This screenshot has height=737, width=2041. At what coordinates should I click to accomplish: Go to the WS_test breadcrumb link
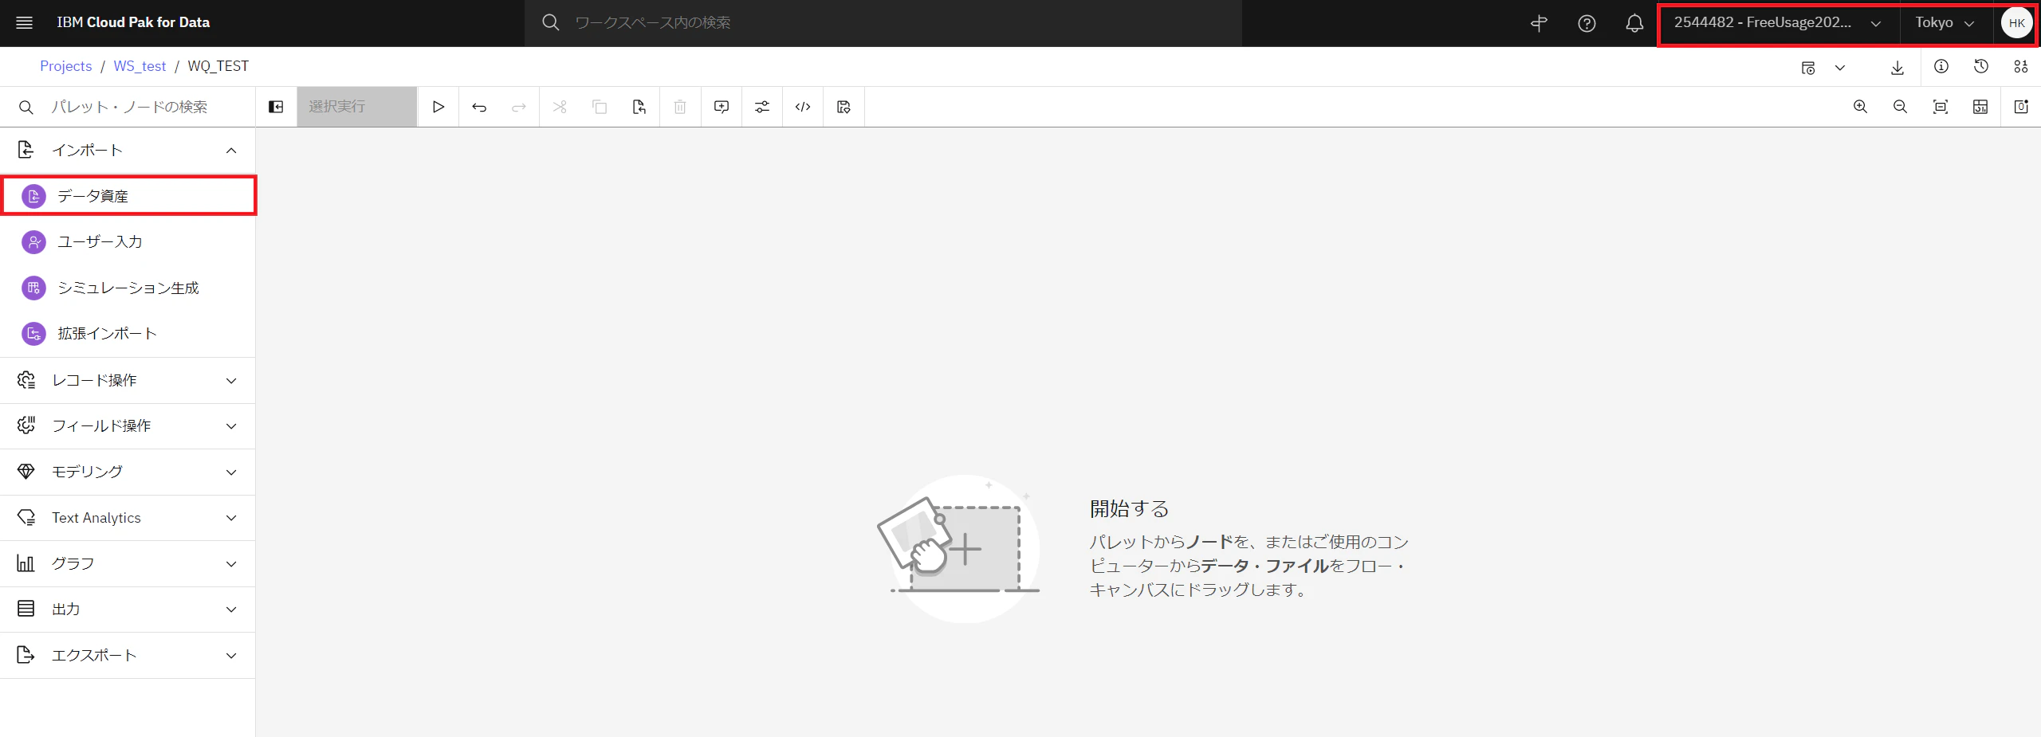tap(140, 66)
